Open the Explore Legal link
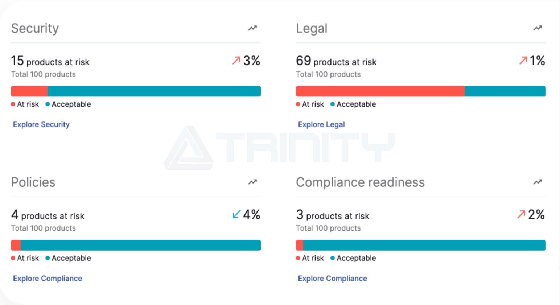Screen dimensions: 560x305 point(321,124)
